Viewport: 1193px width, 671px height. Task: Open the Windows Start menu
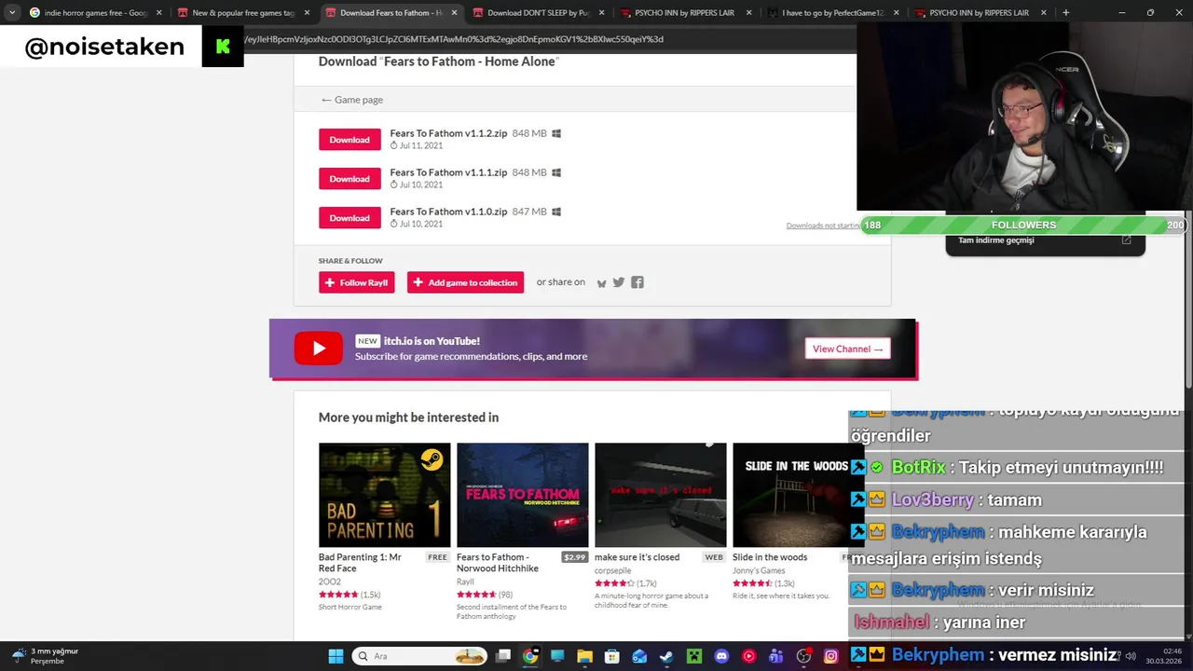pyautogui.click(x=336, y=656)
